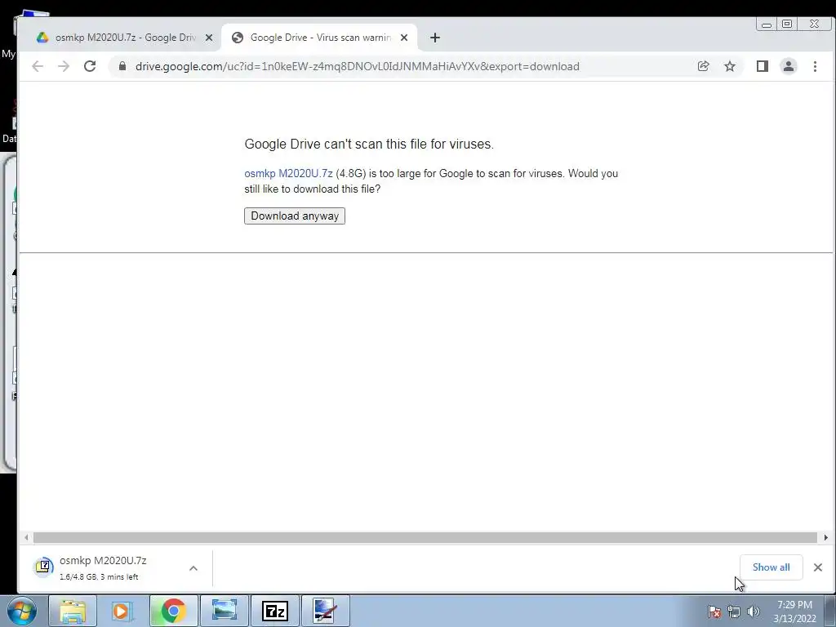Reload the current page
Image resolution: width=836 pixels, height=627 pixels.
(x=90, y=66)
